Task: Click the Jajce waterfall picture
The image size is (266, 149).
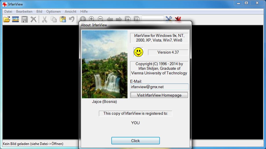Action: click(x=104, y=64)
